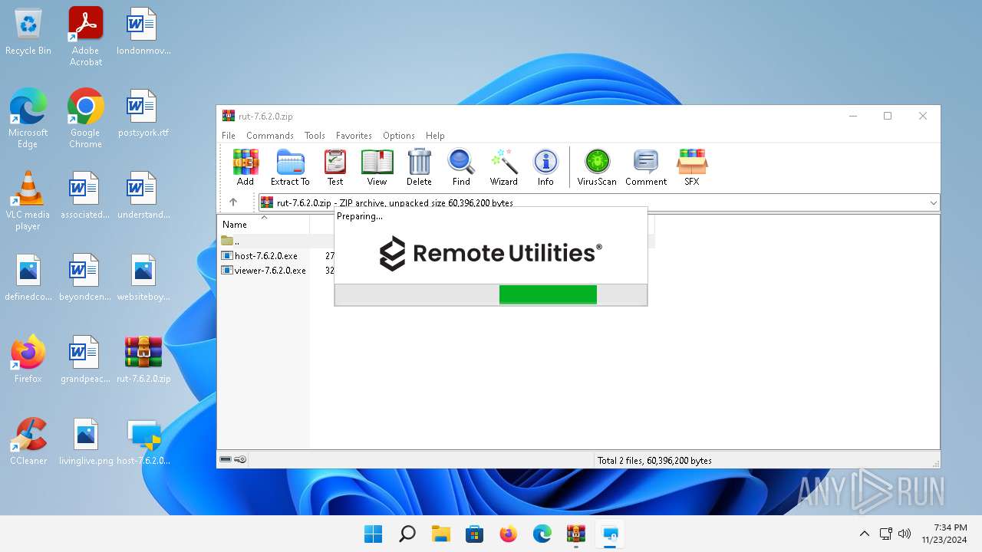Open Google Chrome desktop shortcut
The width and height of the screenshot is (982, 552).
86,118
